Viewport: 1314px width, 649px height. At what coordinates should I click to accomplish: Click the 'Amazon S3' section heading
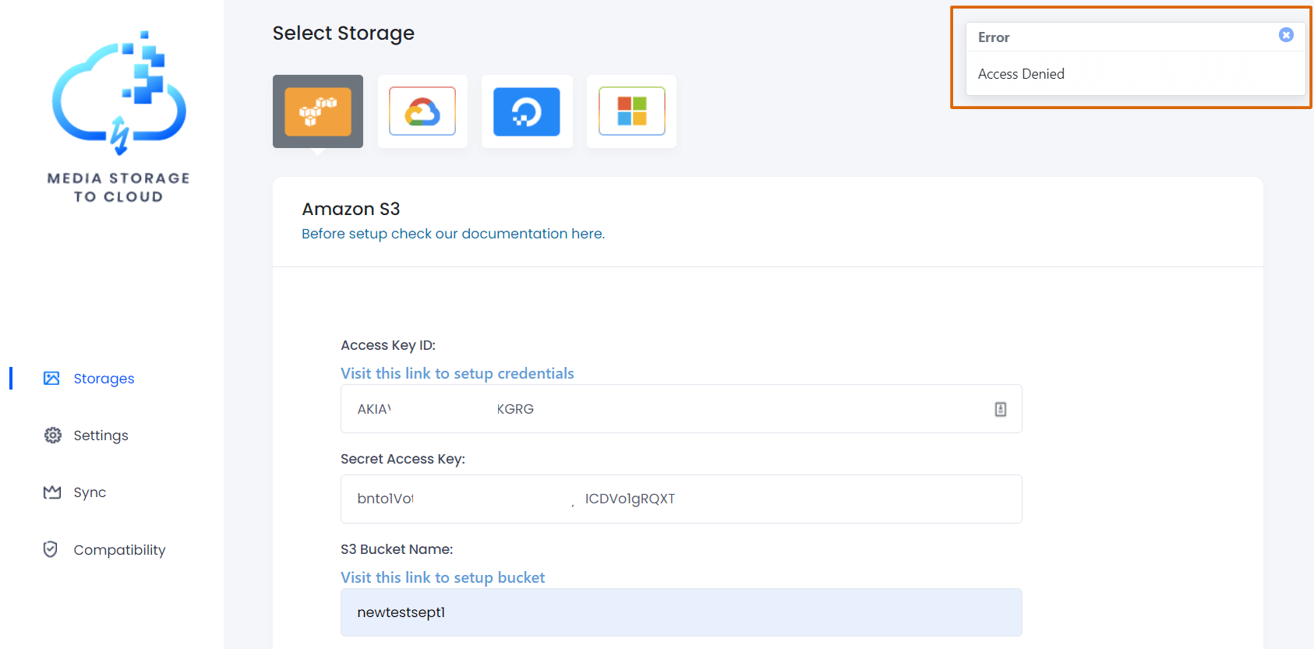pos(351,209)
